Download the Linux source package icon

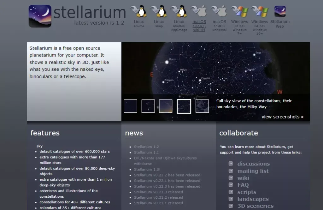tap(139, 11)
